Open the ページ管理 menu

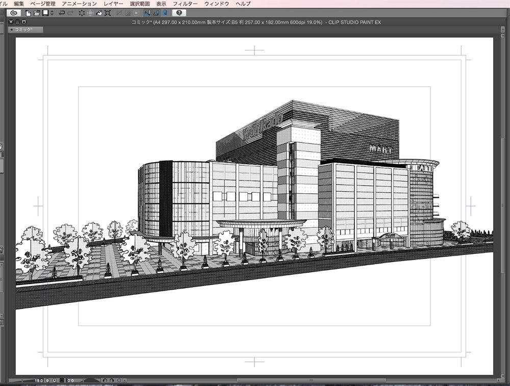click(43, 4)
